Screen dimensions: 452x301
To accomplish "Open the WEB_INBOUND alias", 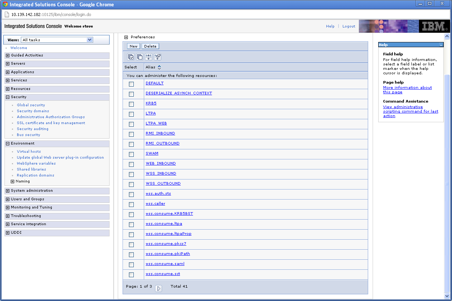I will click(x=161, y=164).
